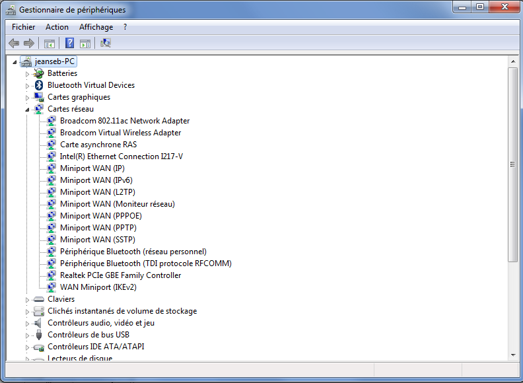
Task: Expand the Claviers category
Action: point(27,300)
